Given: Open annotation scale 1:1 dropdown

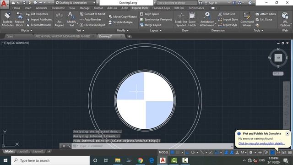Looking at the screenshot, I should coord(244,152).
